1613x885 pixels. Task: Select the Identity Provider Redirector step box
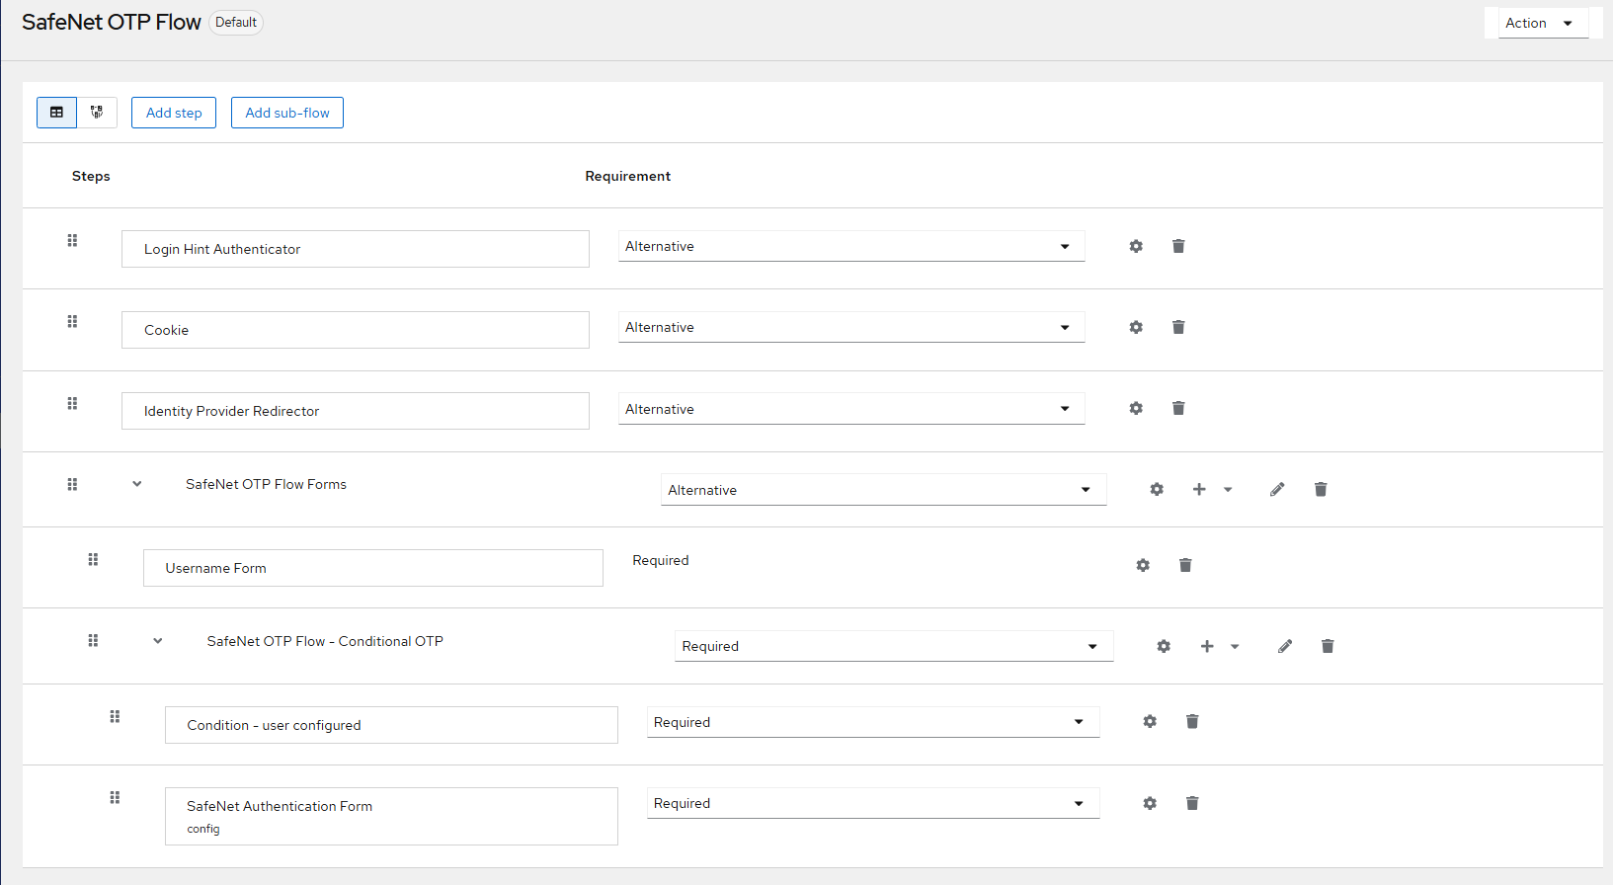click(356, 411)
